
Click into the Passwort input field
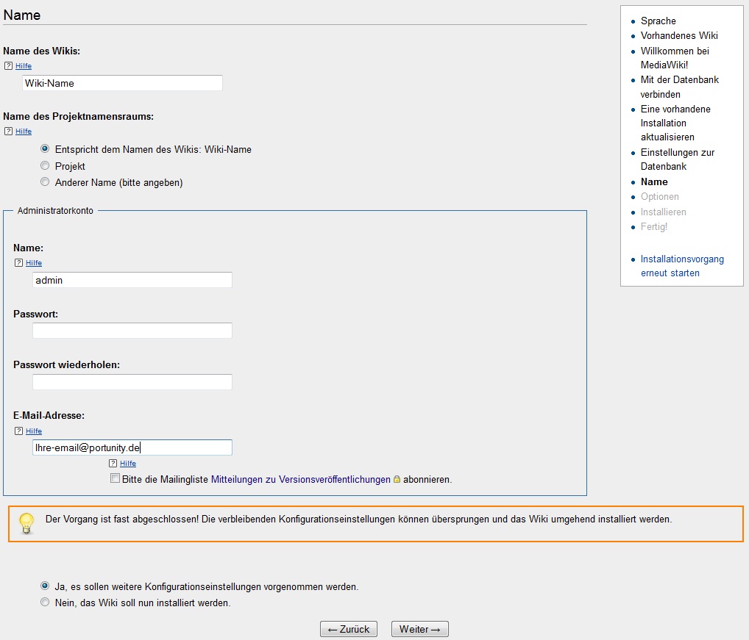tap(132, 331)
